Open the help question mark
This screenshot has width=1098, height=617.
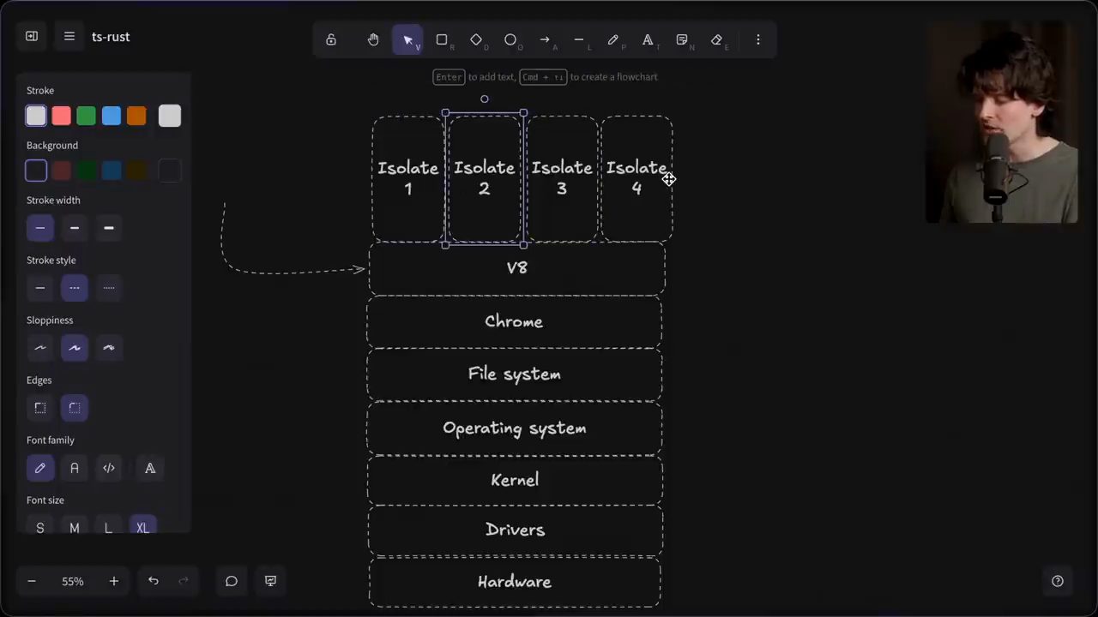pyautogui.click(x=1058, y=581)
